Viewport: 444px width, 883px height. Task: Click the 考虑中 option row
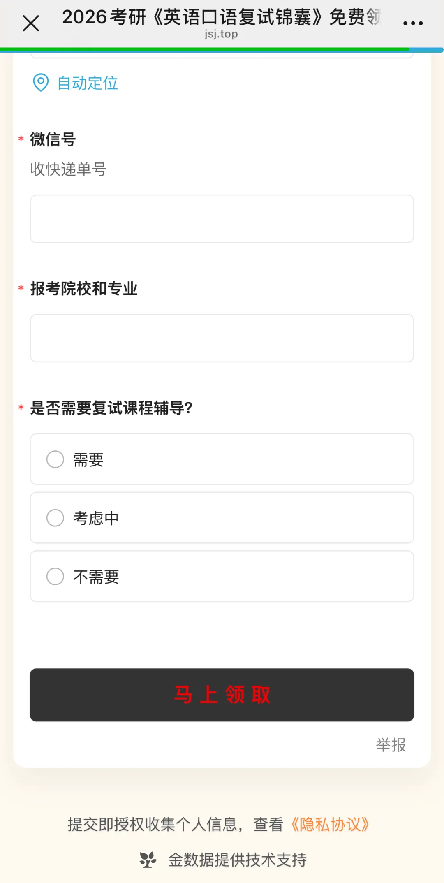[x=222, y=518]
